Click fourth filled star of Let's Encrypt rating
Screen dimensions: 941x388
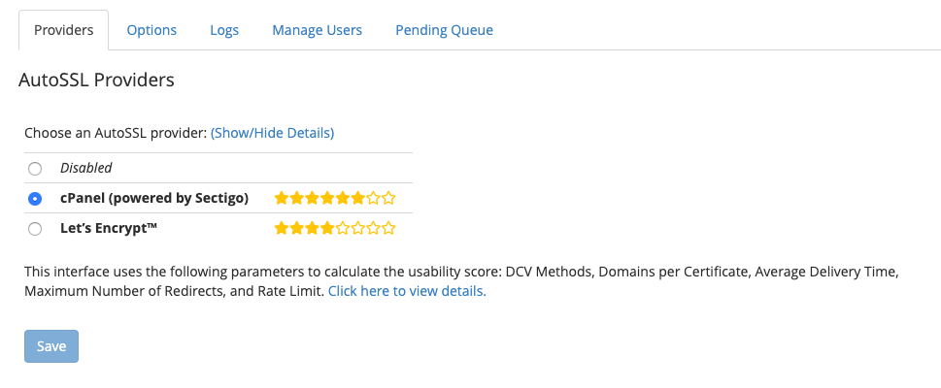coord(327,228)
